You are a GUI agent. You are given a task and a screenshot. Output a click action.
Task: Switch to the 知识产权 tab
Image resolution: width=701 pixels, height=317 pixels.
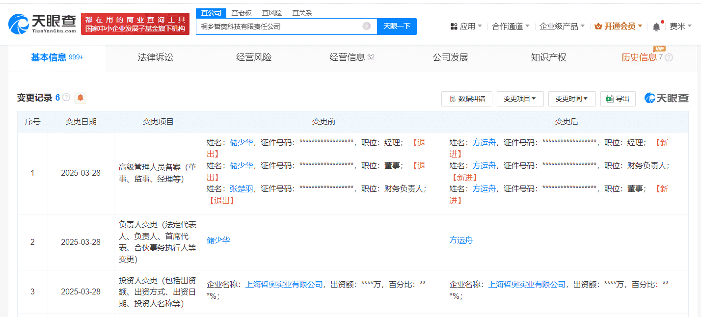pyautogui.click(x=548, y=57)
